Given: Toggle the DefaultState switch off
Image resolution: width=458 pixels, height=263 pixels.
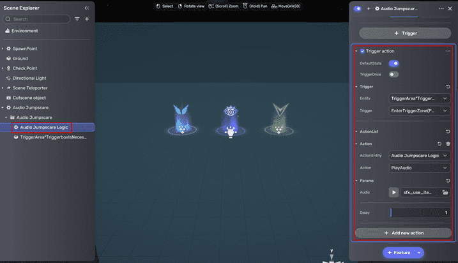Looking at the screenshot, I should [394, 63].
